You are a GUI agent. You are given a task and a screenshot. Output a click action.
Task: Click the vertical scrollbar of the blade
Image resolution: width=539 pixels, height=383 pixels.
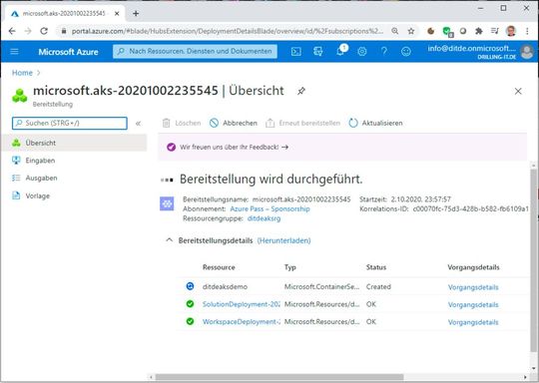coord(533,260)
